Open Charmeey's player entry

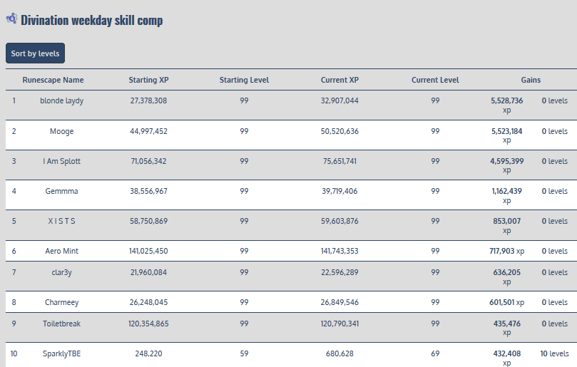pos(61,302)
